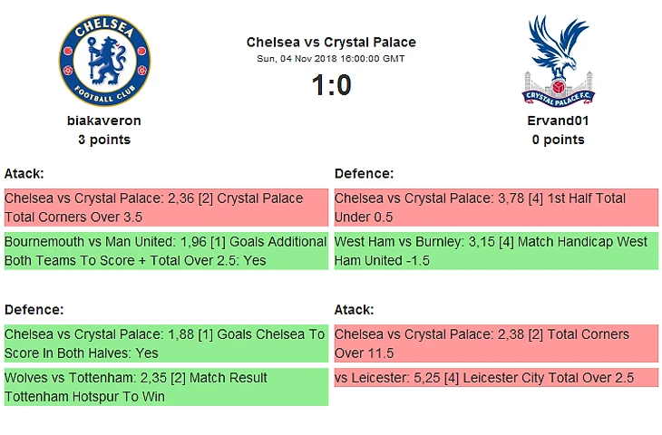Image resolution: width=662 pixels, height=435 pixels.
Task: Select the Total Corners Over 11.5 bet
Action: [x=496, y=343]
